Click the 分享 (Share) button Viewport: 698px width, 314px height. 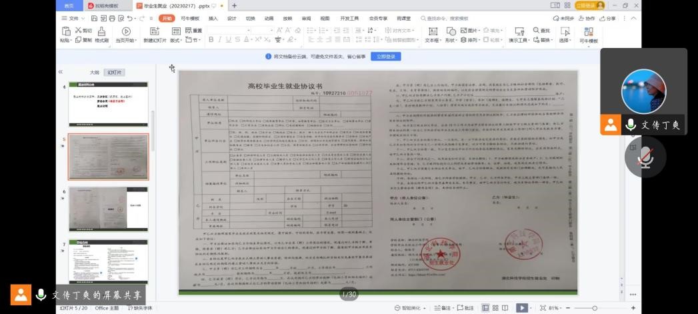click(x=608, y=19)
